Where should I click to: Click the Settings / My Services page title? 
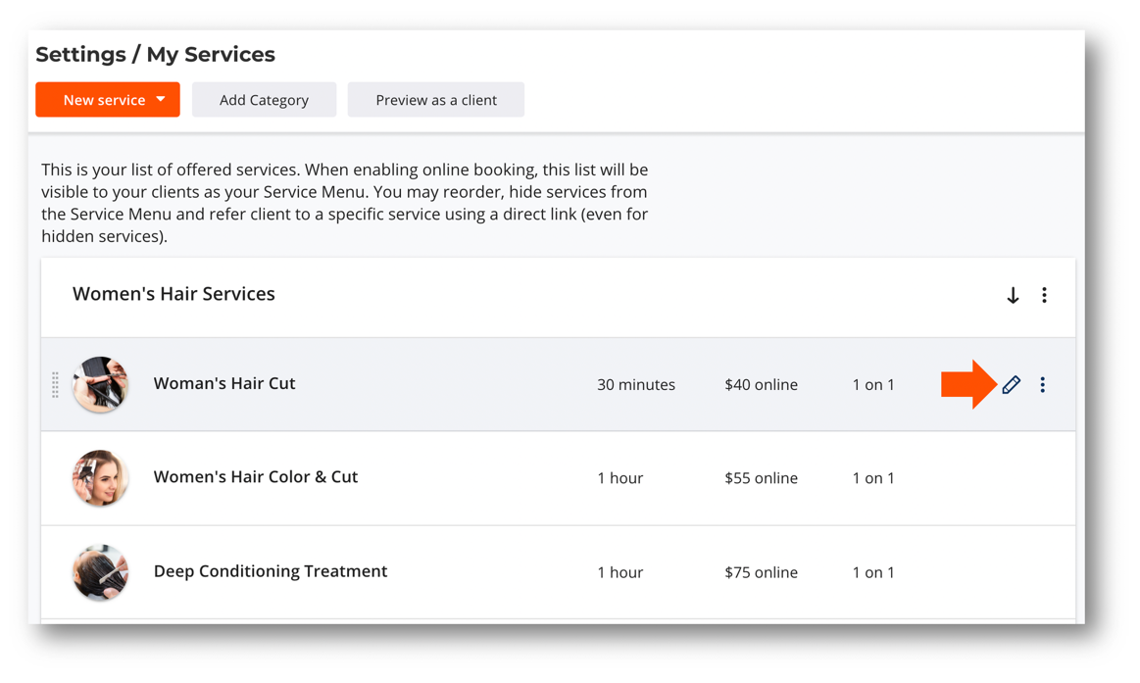[155, 55]
